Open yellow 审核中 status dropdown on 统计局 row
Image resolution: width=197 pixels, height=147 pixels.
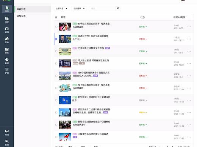coord(143,112)
